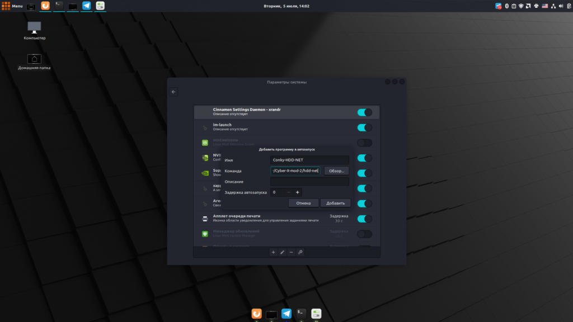
Task: Go back using the arrow button
Action: [x=173, y=92]
